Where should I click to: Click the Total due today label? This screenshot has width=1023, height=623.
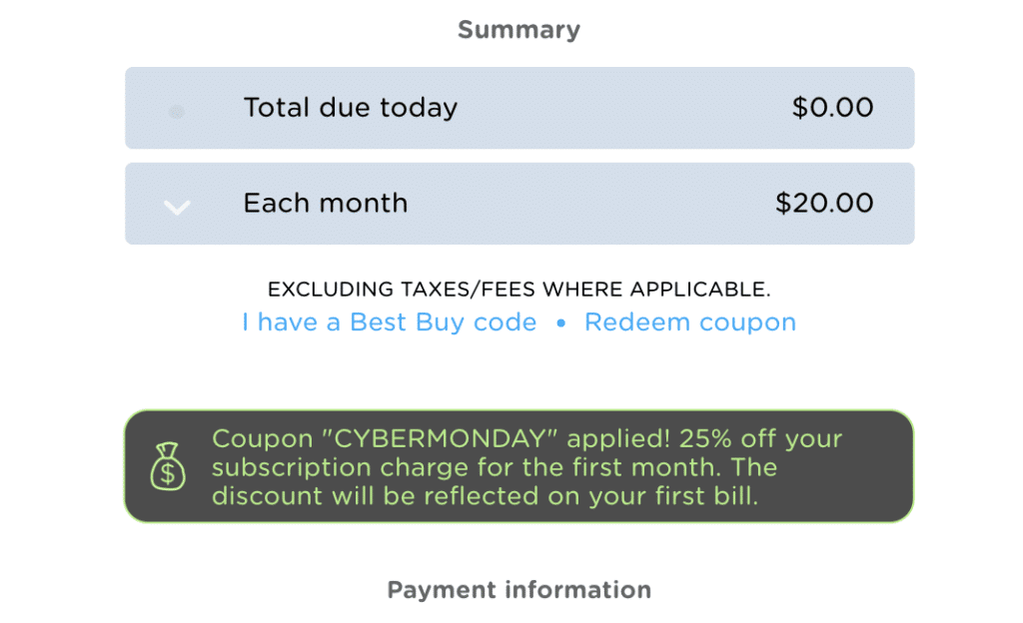[351, 108]
